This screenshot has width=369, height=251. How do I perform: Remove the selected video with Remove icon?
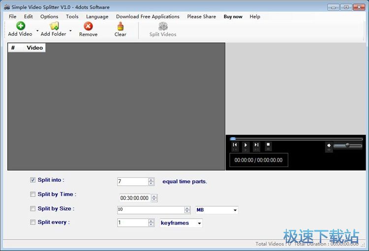pos(88,27)
